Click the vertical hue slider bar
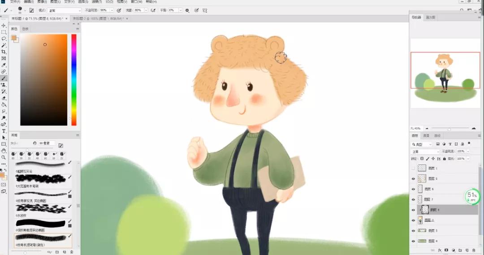This screenshot has width=484, height=255. point(74,80)
